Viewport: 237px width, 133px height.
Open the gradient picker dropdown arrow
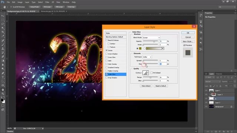click(163, 48)
